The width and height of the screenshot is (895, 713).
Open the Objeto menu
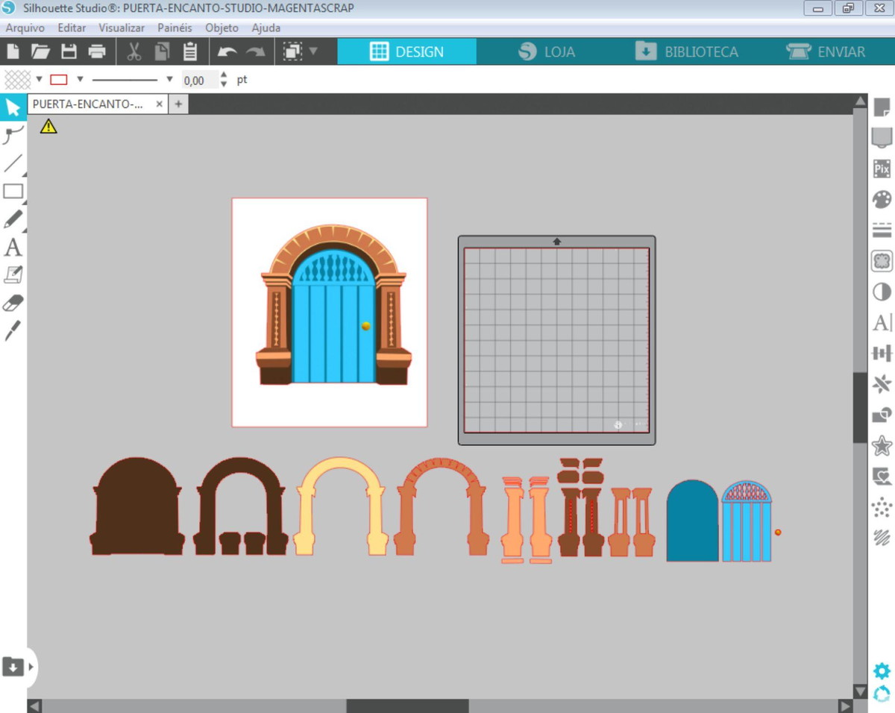[222, 28]
